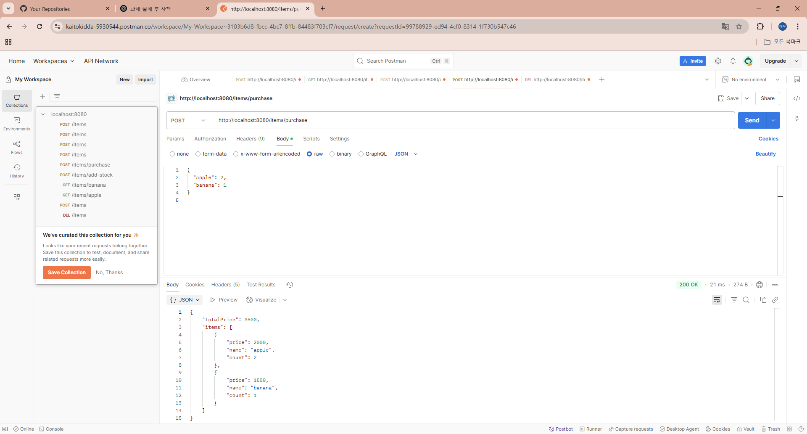Open response history clock icon
Screen dimensions: 807x434
tap(290, 285)
